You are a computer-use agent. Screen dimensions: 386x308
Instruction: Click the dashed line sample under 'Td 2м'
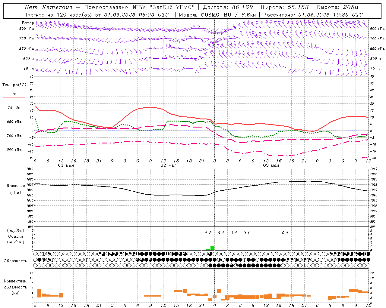[14, 111]
